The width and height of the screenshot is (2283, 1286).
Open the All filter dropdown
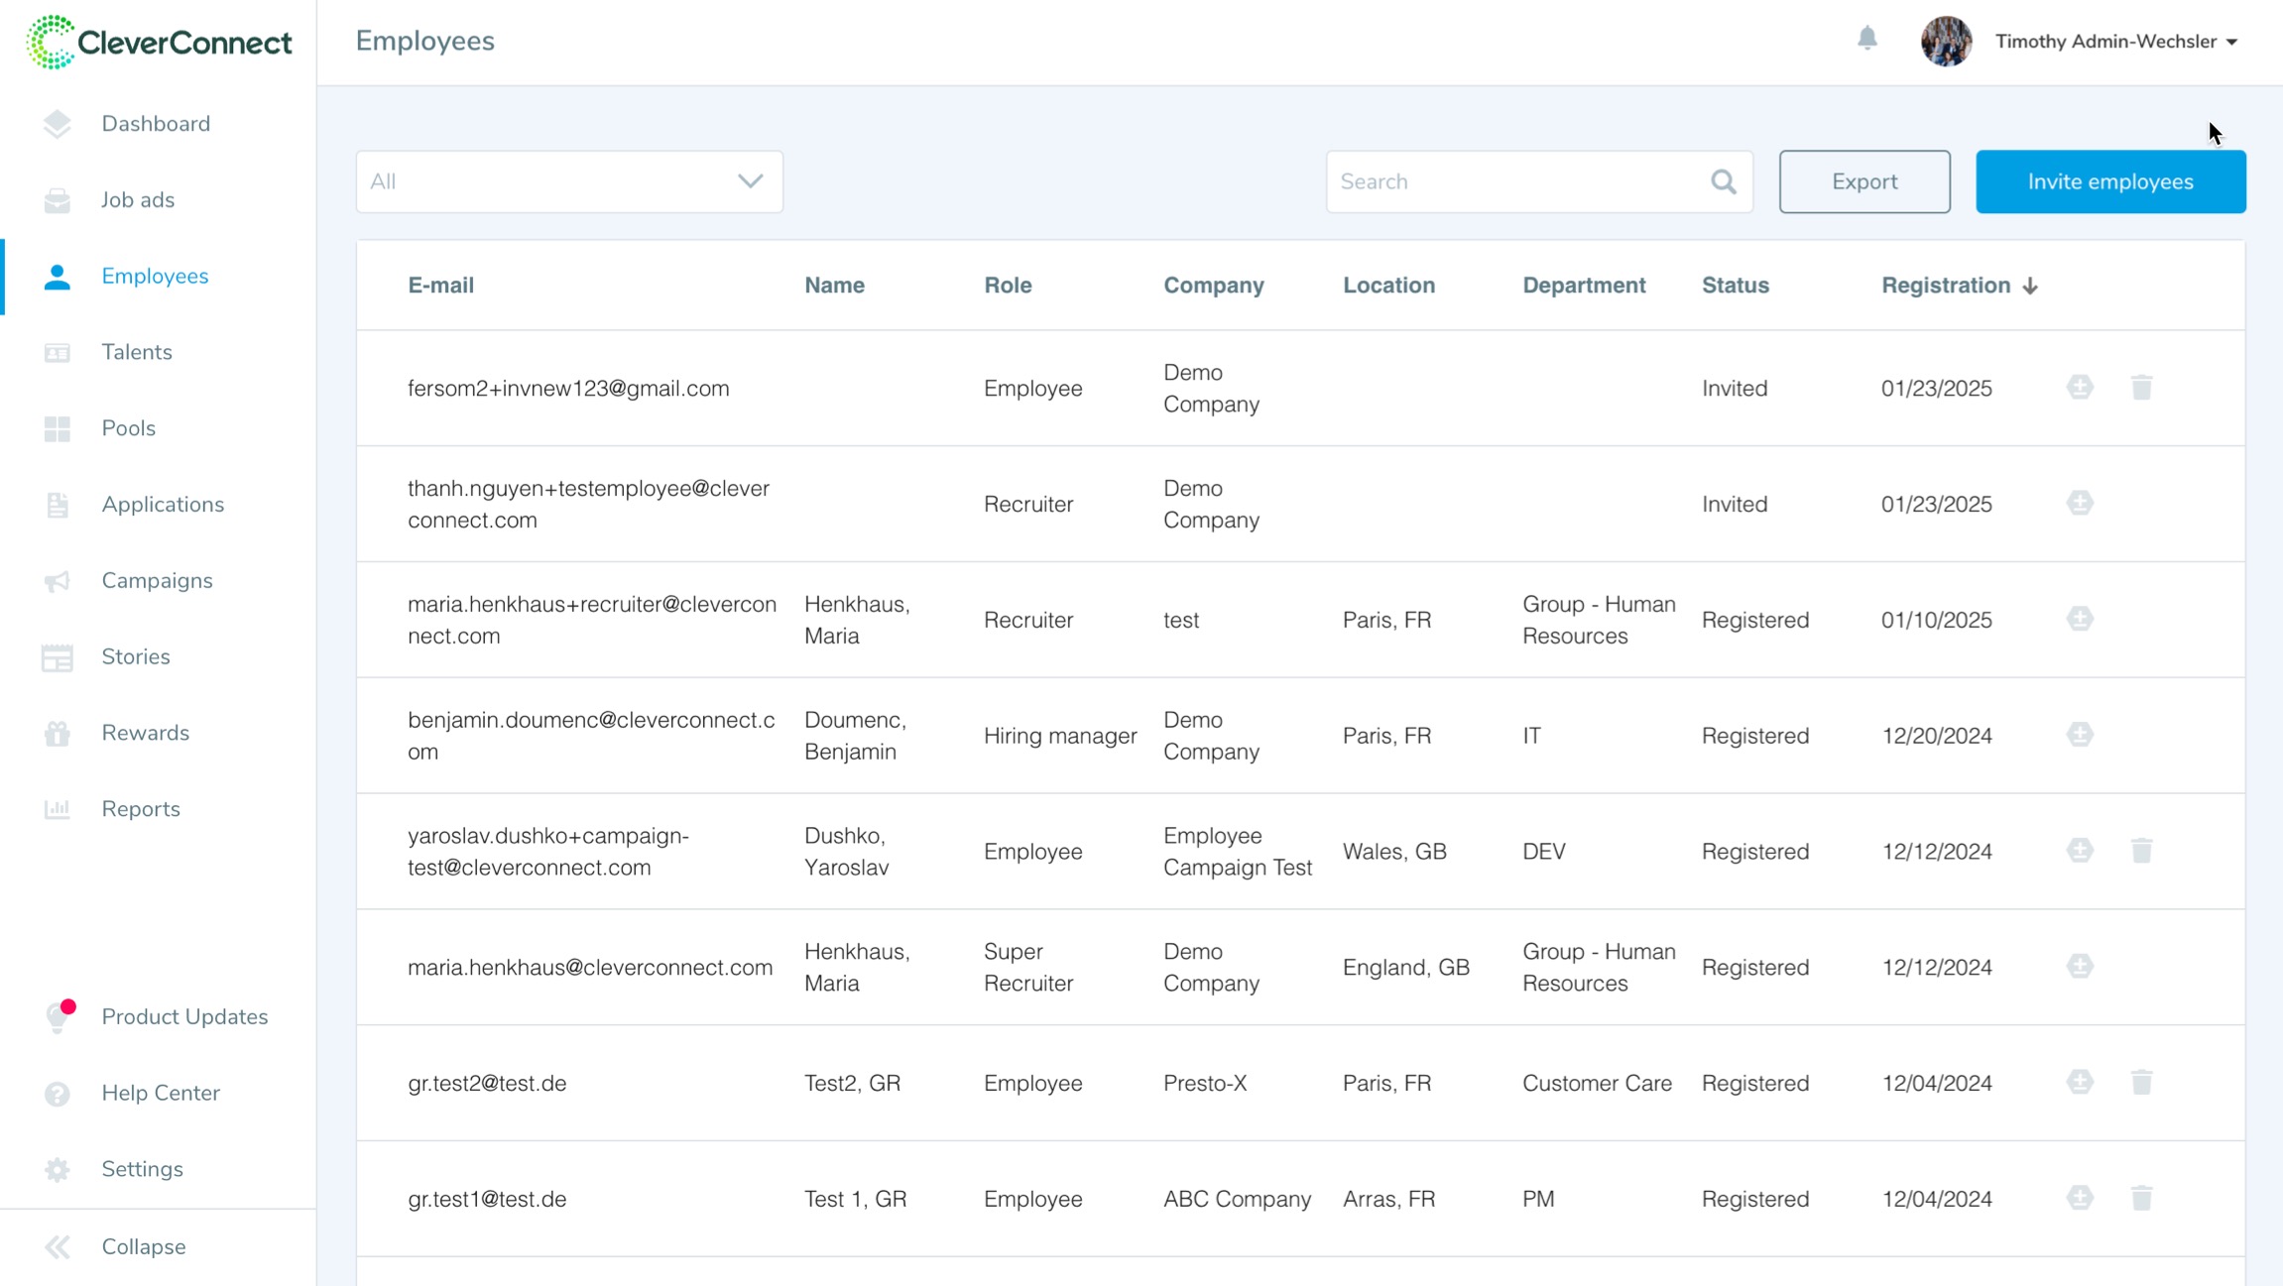(x=569, y=181)
